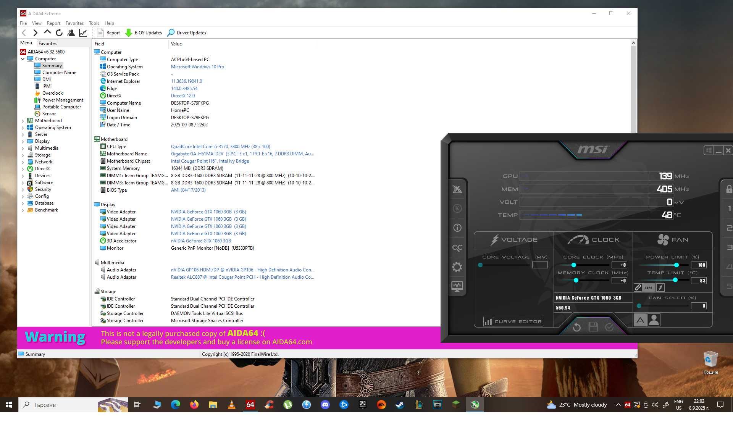Click the reset arrow in Afterburner
Image resolution: width=733 pixels, height=444 pixels.
click(x=576, y=327)
